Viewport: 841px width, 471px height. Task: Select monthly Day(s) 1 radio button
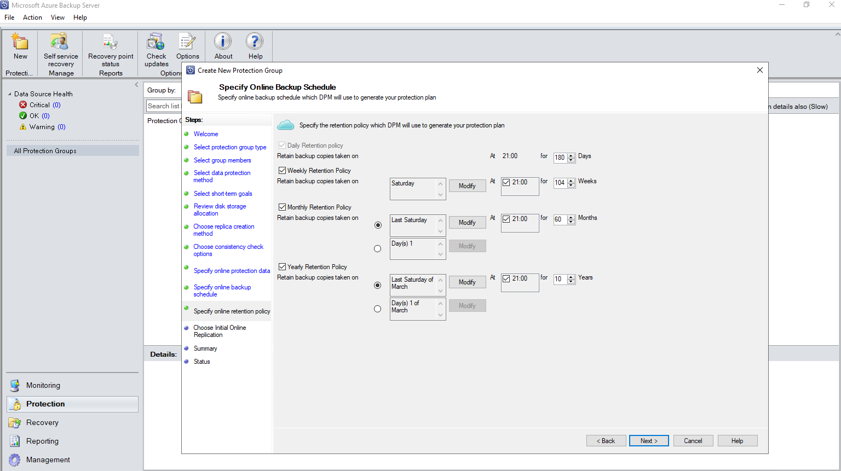click(x=378, y=249)
